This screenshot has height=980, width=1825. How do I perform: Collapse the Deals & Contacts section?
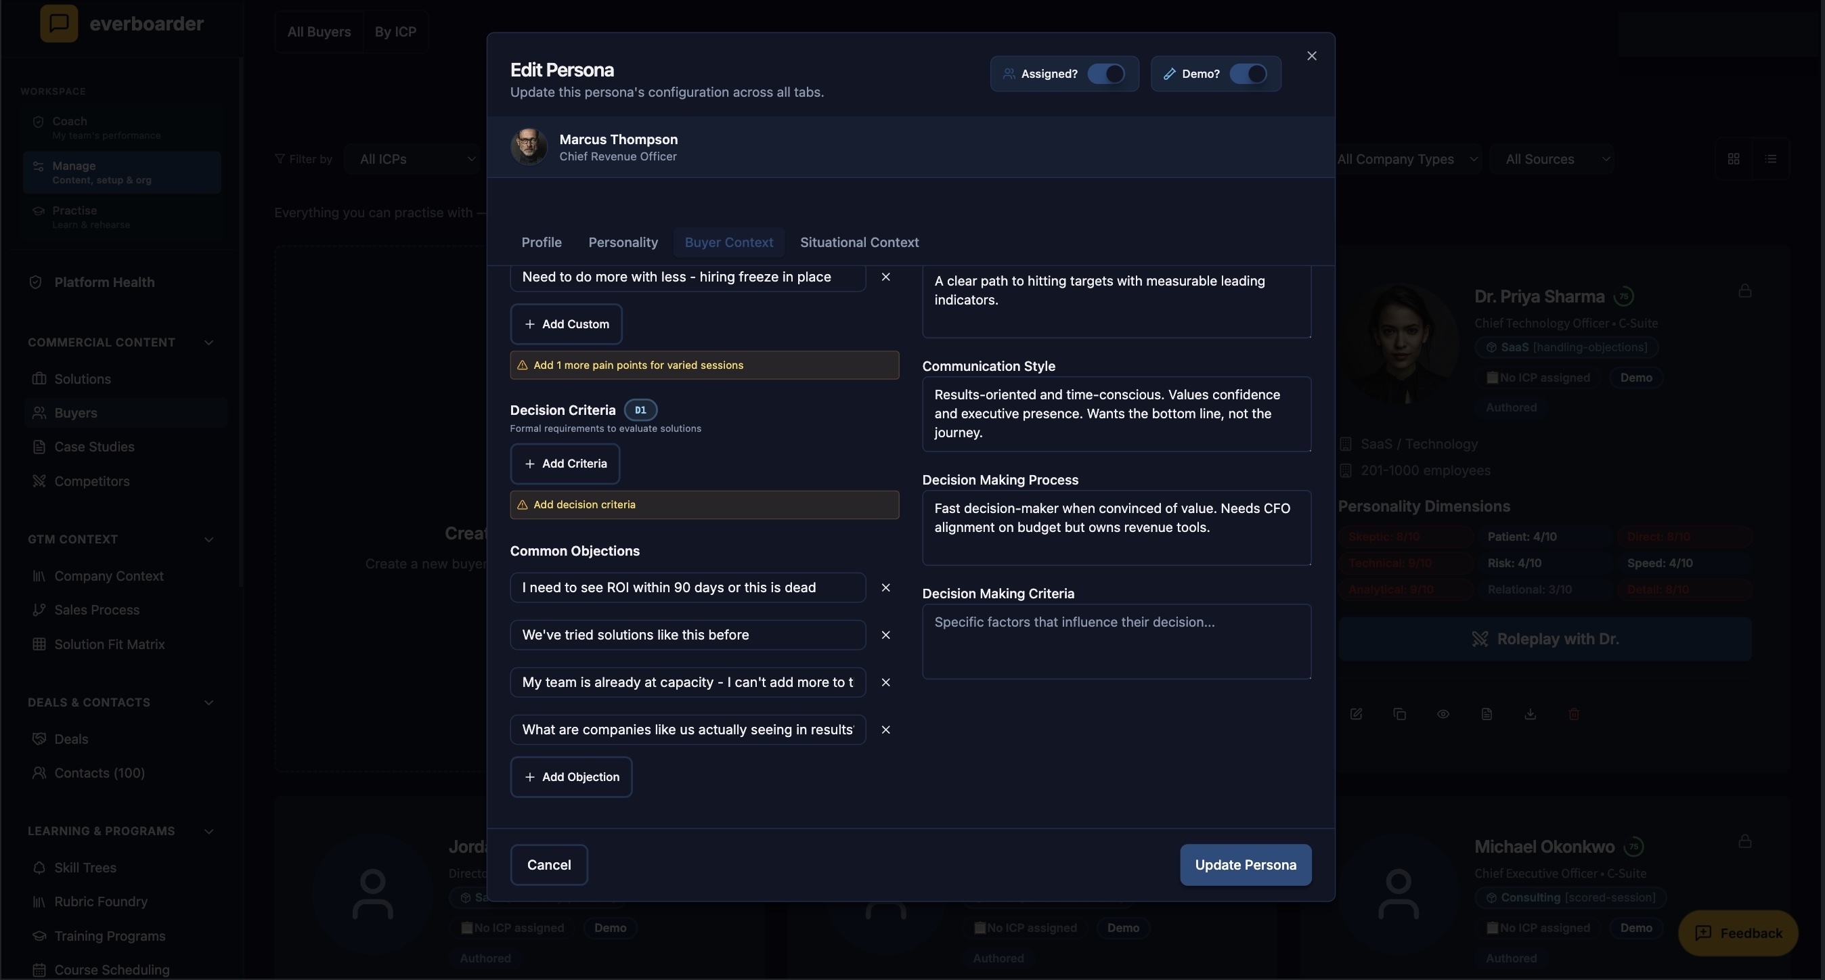click(208, 703)
